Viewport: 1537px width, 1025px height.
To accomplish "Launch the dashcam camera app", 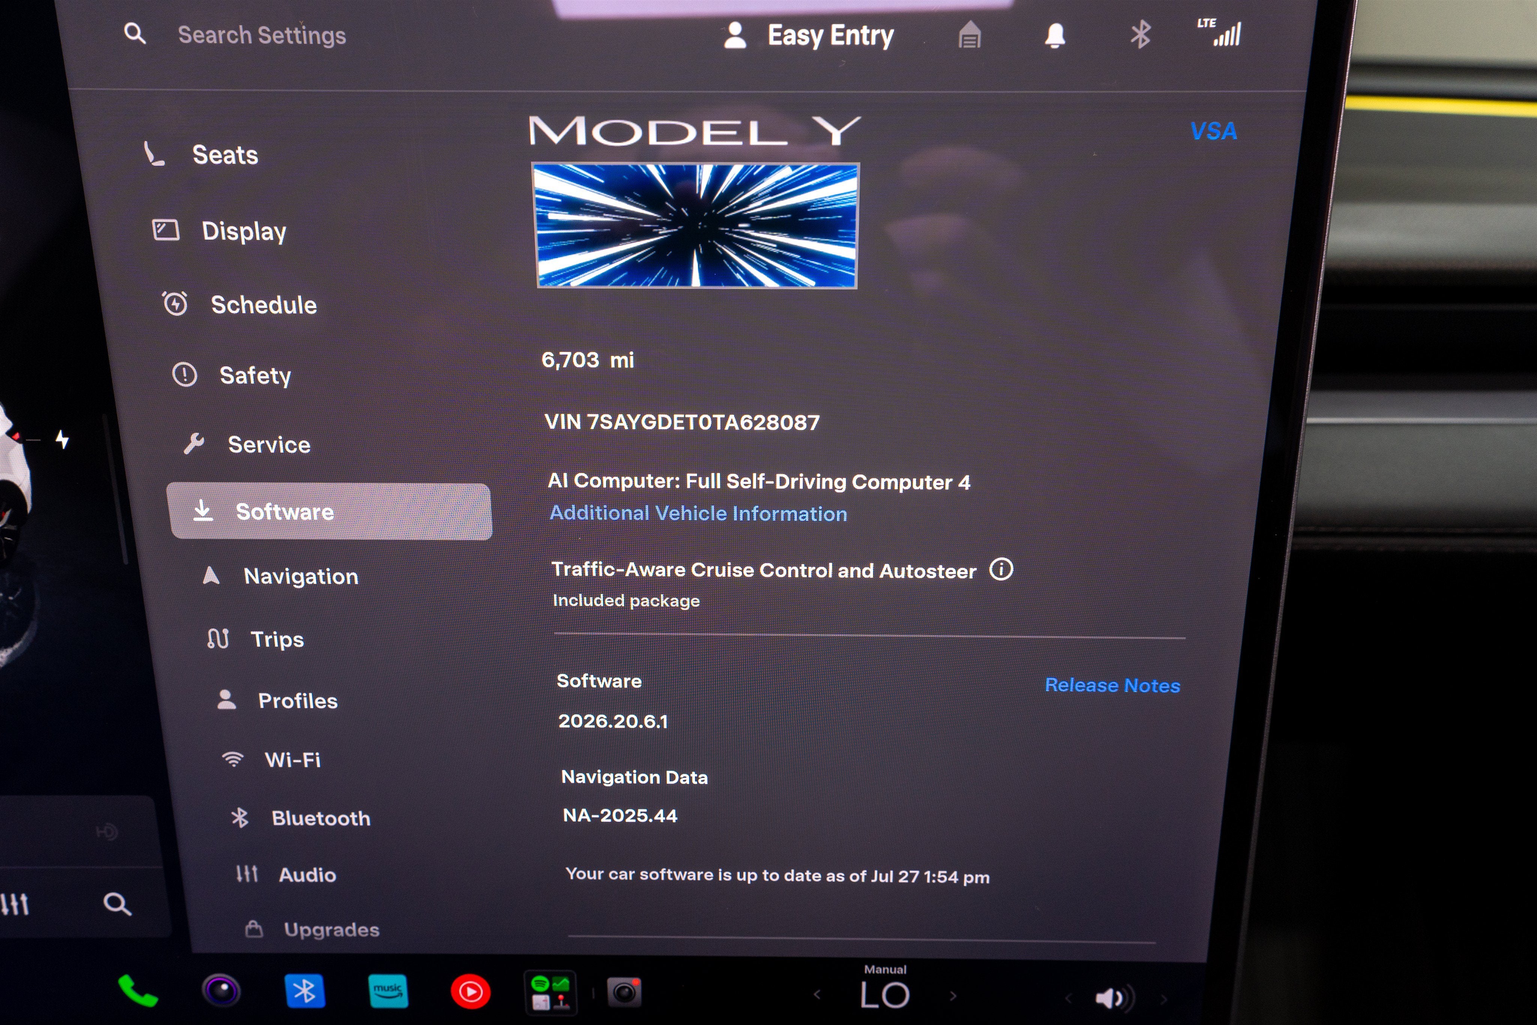I will (624, 993).
